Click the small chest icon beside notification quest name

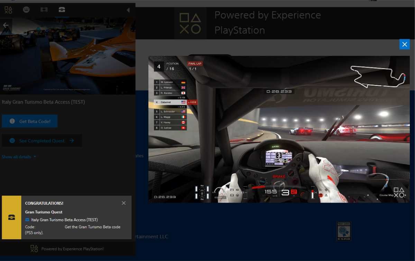pyautogui.click(x=27, y=220)
